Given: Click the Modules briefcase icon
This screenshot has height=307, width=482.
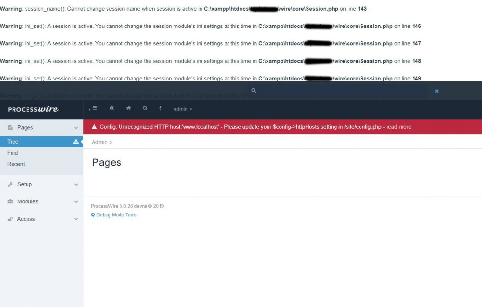Looking at the screenshot, I should pyautogui.click(x=10, y=201).
